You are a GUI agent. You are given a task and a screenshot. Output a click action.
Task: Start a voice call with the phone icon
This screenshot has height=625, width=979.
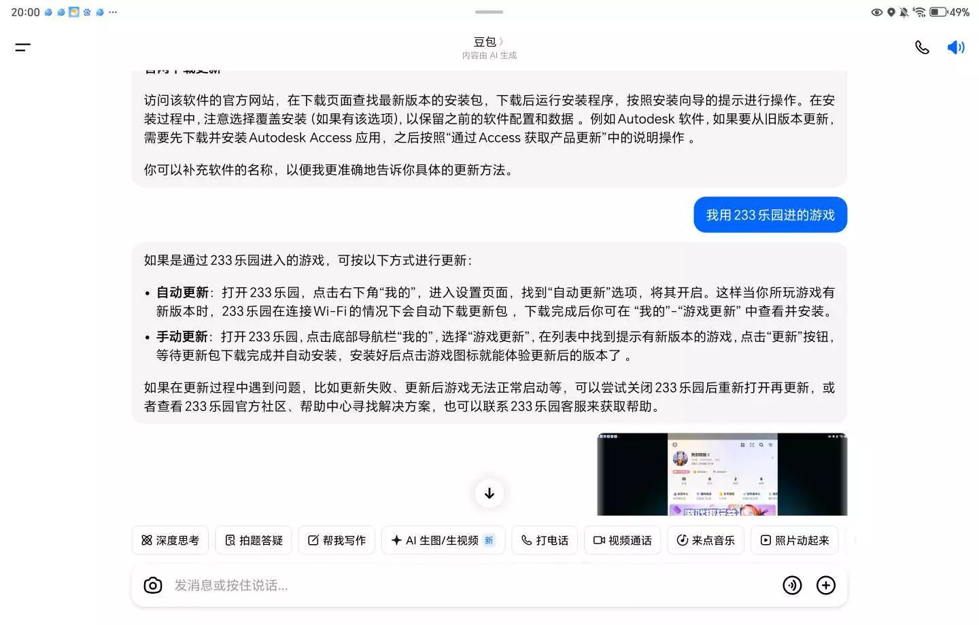tap(922, 48)
